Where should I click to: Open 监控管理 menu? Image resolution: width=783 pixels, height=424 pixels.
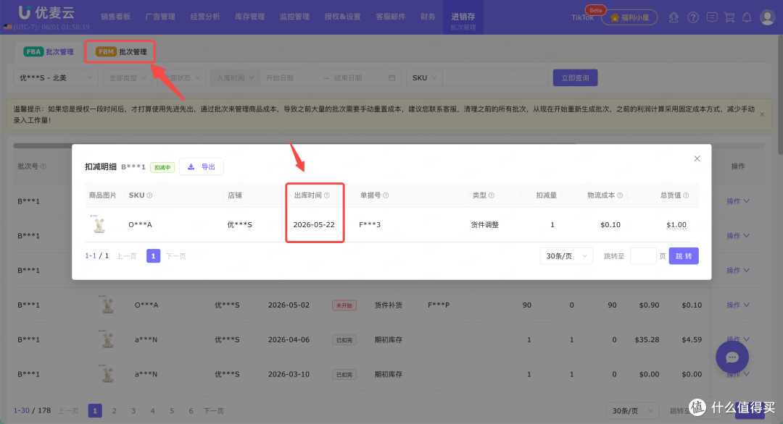[x=294, y=17]
